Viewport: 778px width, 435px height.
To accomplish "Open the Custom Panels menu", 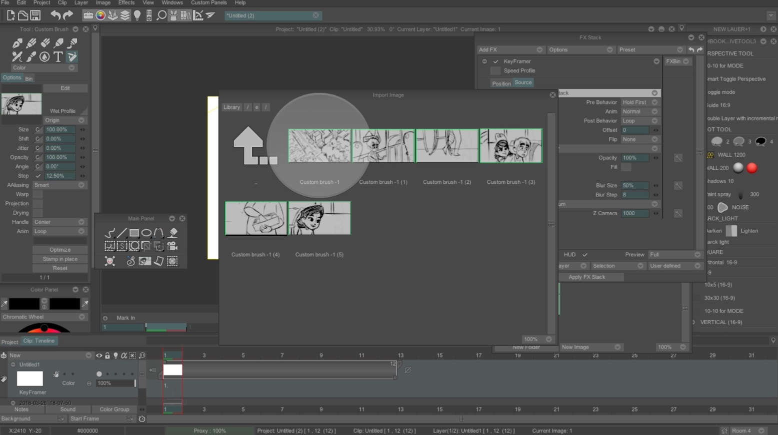I will pos(208,2).
